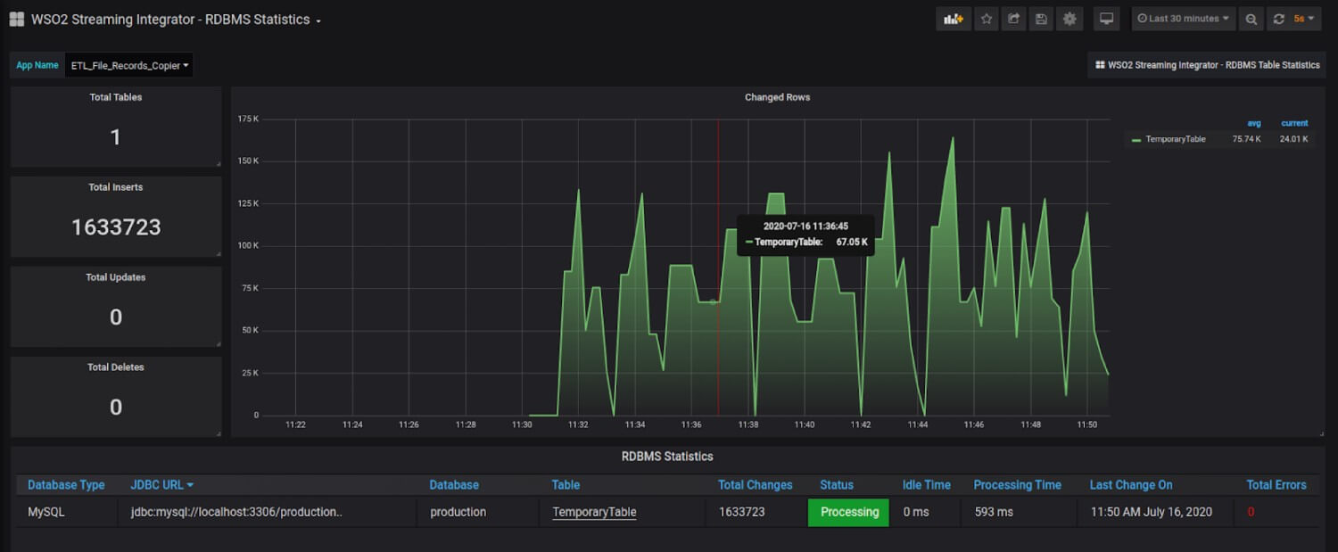Open RDBMS Table Statistics dashboard link
This screenshot has height=552, width=1338.
click(1205, 64)
